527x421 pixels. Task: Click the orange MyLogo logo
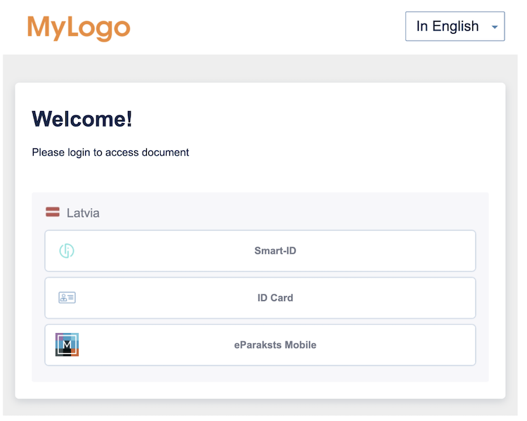coord(79,28)
